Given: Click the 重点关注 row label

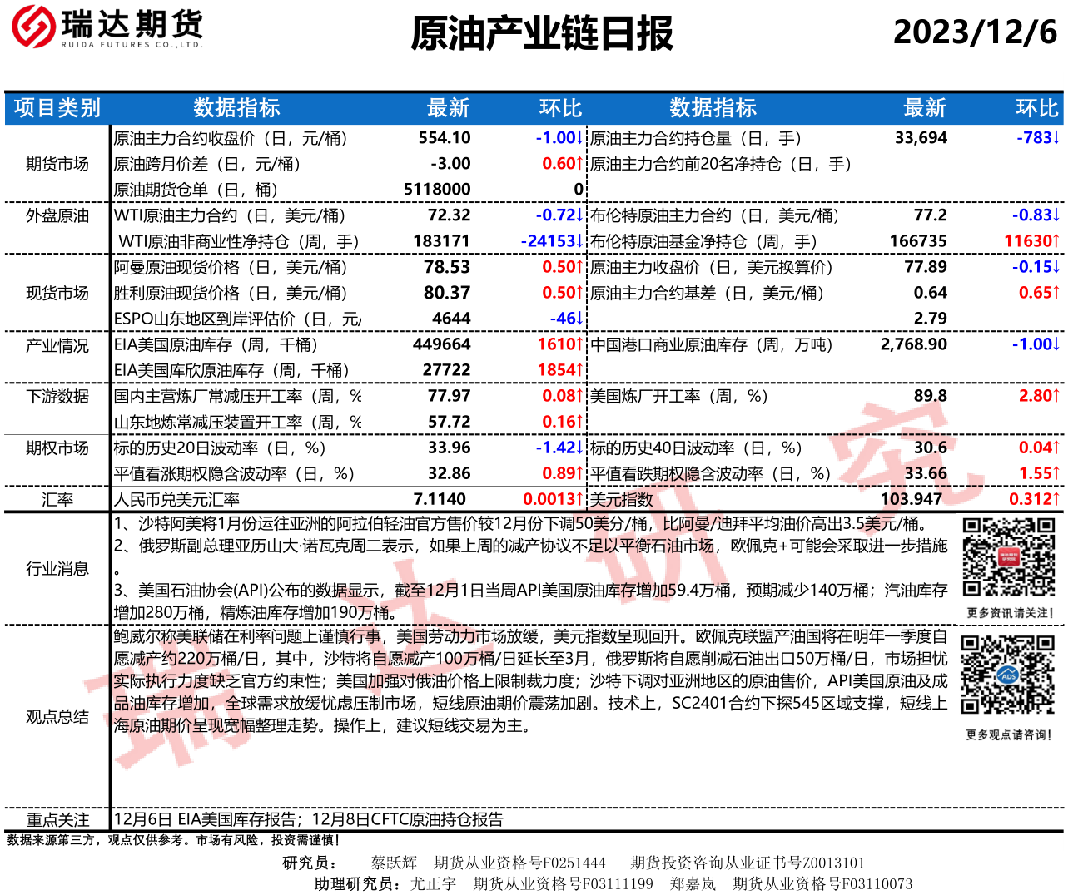Looking at the screenshot, I should pos(57,820).
